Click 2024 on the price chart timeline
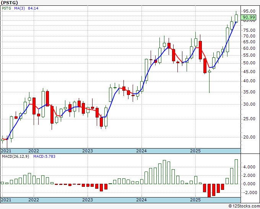Image resolution: width=260 pixels, height=209 pixels. (141, 151)
